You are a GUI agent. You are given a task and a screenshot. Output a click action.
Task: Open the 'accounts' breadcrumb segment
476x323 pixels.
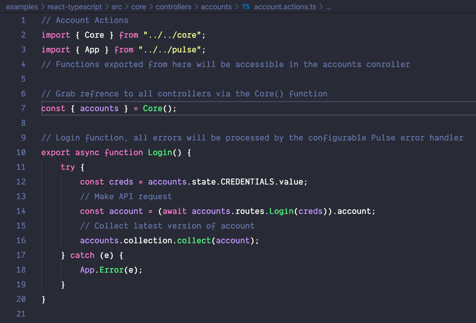pos(216,7)
